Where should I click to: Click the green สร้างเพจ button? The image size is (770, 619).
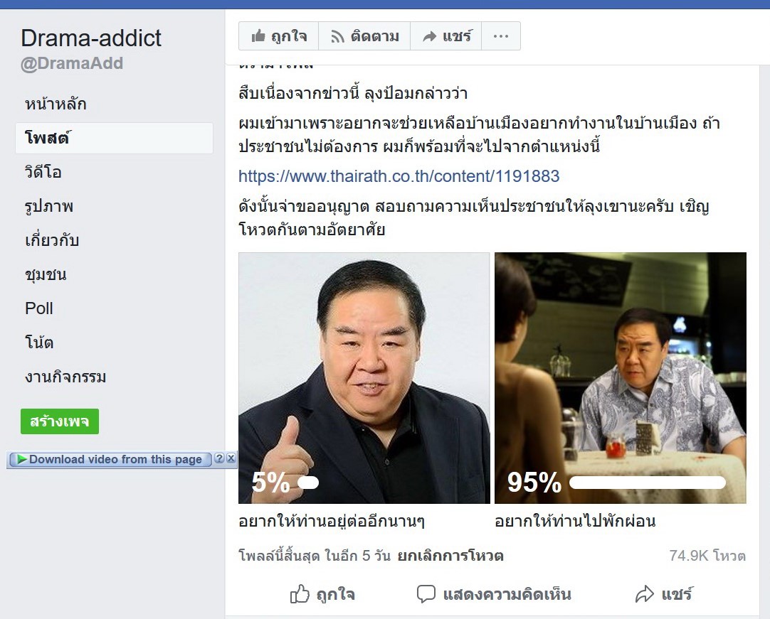point(59,421)
